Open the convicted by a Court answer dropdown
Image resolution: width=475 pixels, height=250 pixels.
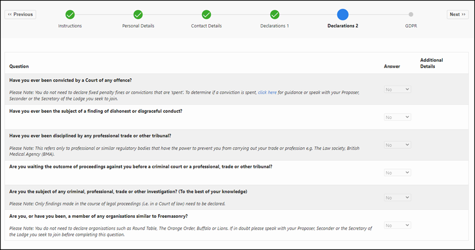pyautogui.click(x=397, y=90)
